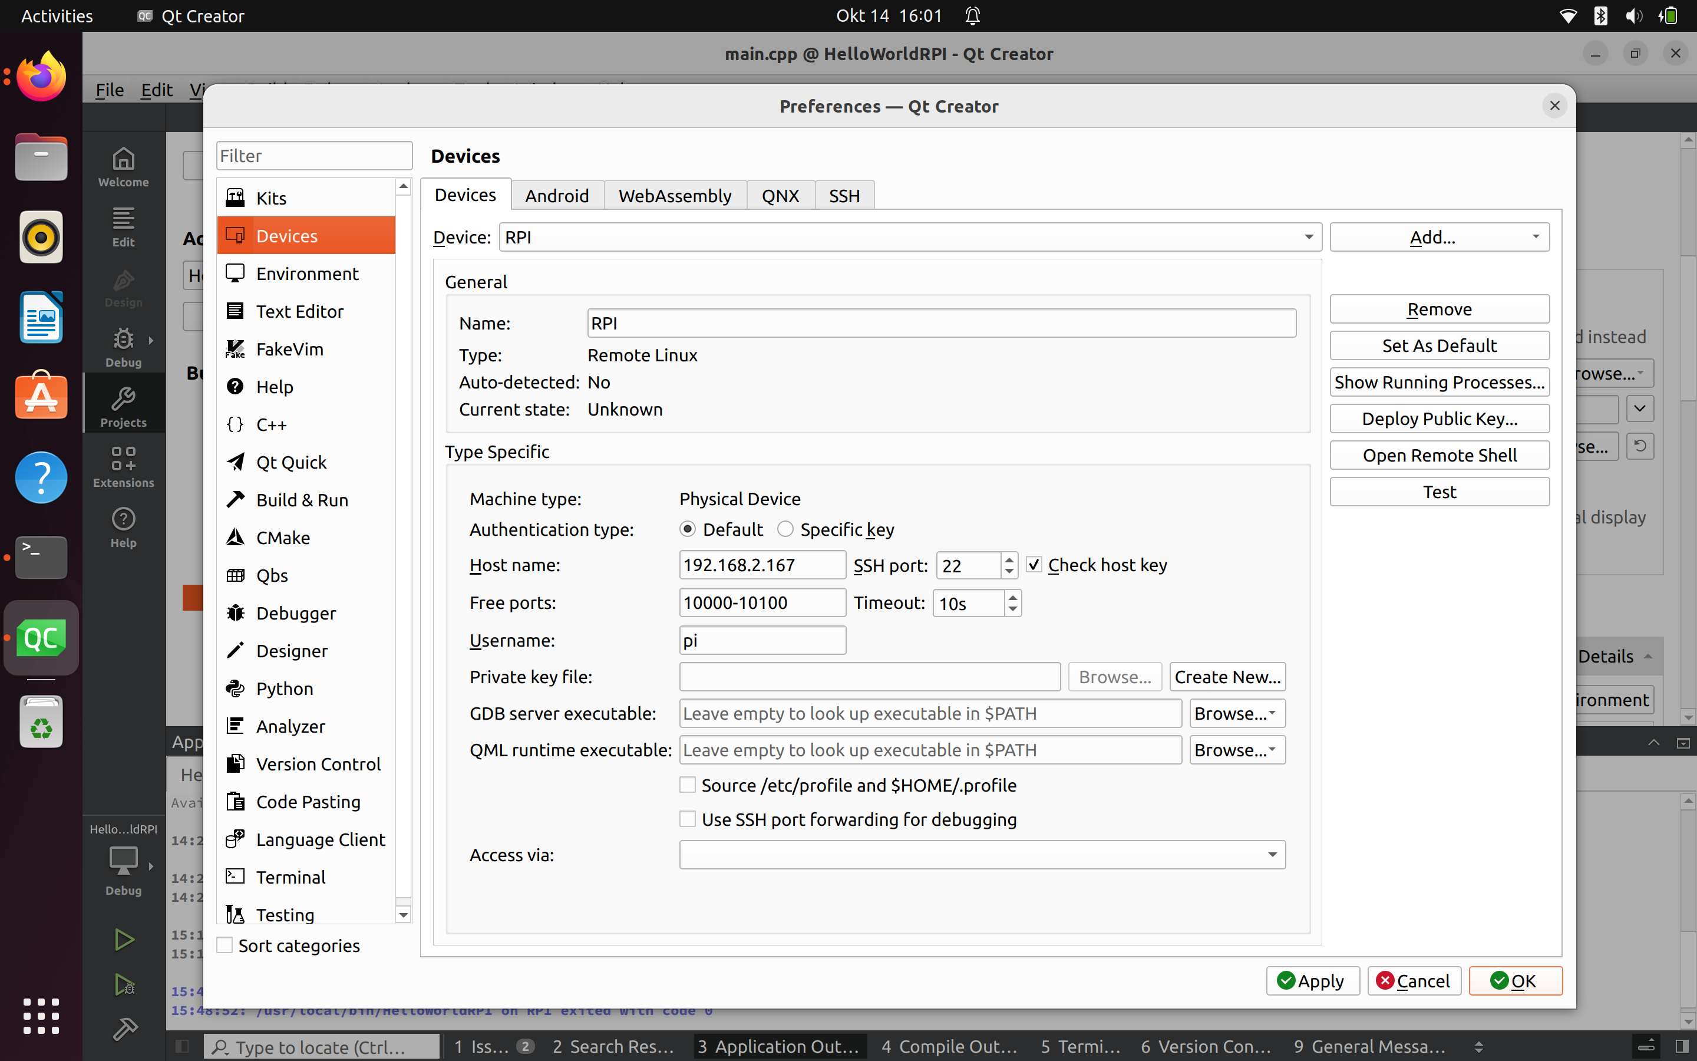1697x1061 pixels.
Task: Open Python preferences category
Action: coord(306,688)
